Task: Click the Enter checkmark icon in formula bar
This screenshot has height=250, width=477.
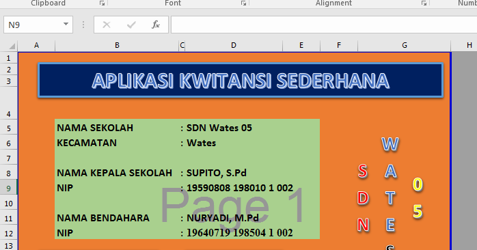Action: pos(131,25)
